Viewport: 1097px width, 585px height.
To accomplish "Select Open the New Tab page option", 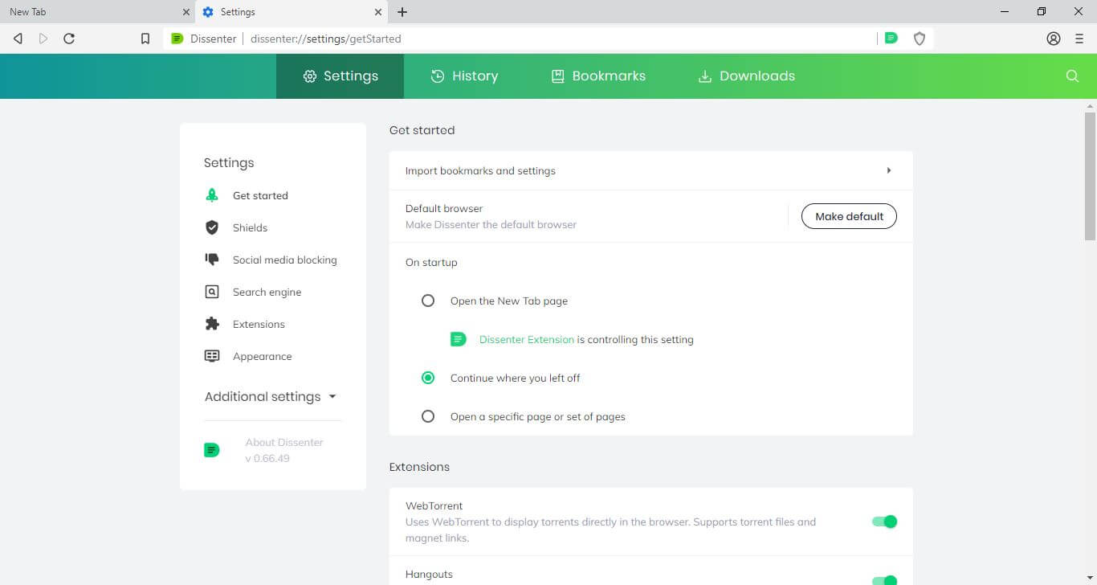I will (x=428, y=301).
